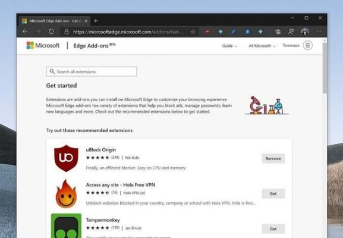Reload the page with the refresh icon
The width and height of the screenshot is (343, 238).
click(51, 32)
